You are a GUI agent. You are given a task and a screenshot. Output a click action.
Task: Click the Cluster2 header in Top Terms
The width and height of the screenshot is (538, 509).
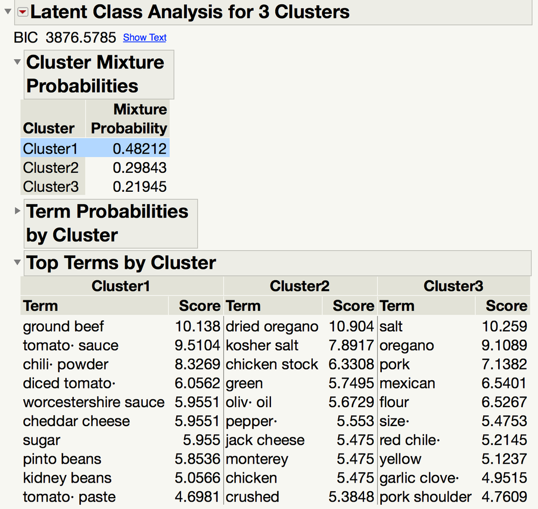pos(299,286)
